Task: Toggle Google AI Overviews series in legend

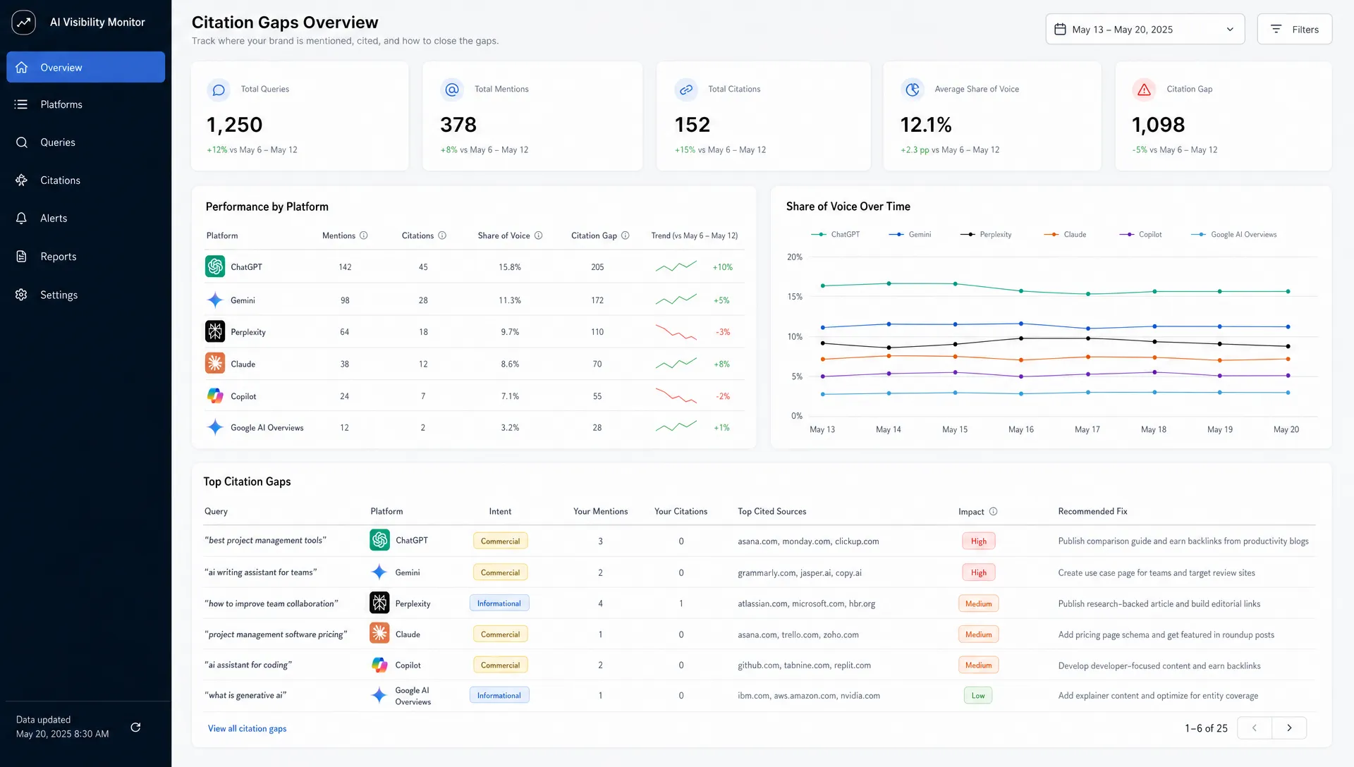Action: [1234, 234]
